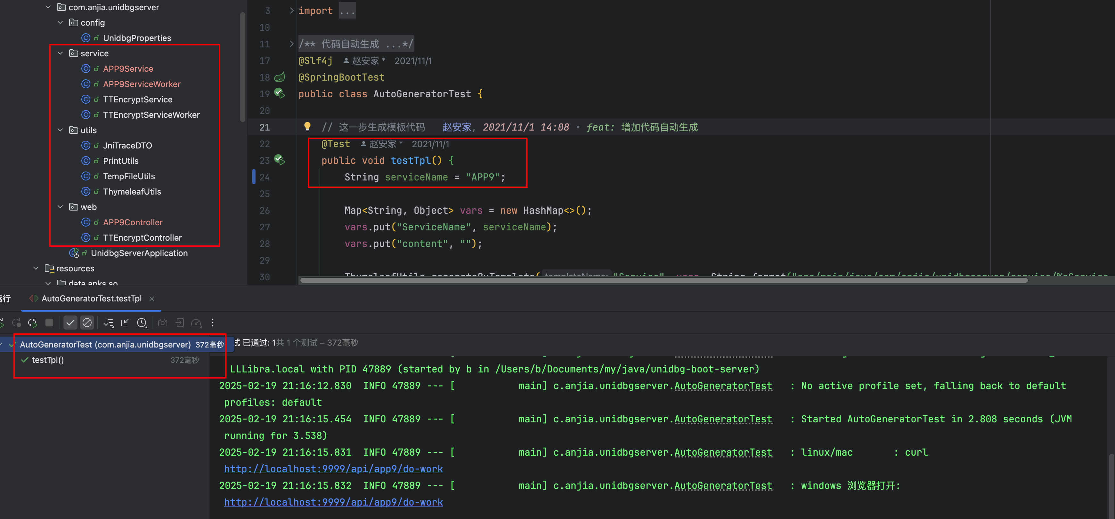Image resolution: width=1115 pixels, height=519 pixels.
Task: Click the Stop run square icon
Action: point(49,323)
